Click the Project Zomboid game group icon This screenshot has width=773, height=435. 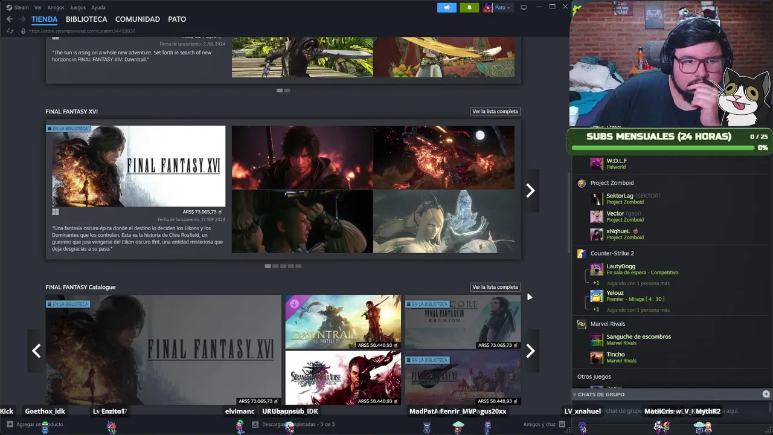(582, 183)
